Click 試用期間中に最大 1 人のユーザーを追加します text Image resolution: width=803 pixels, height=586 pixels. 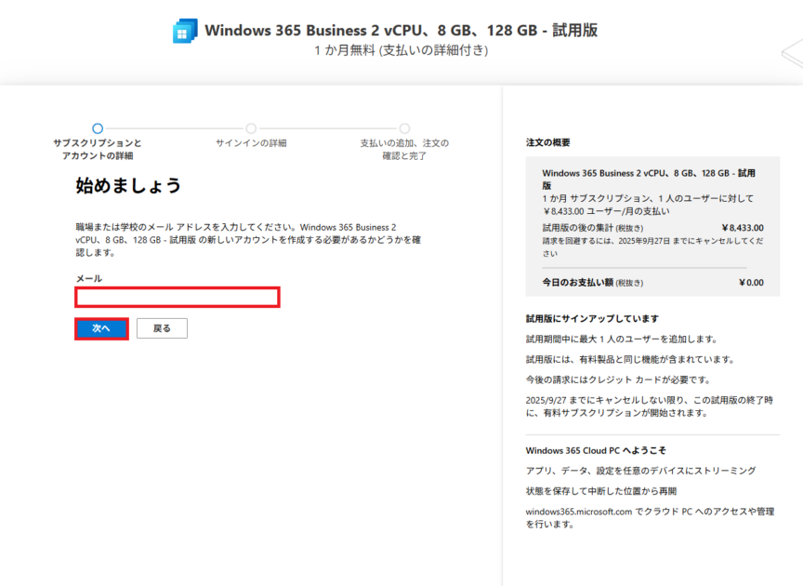(x=622, y=340)
